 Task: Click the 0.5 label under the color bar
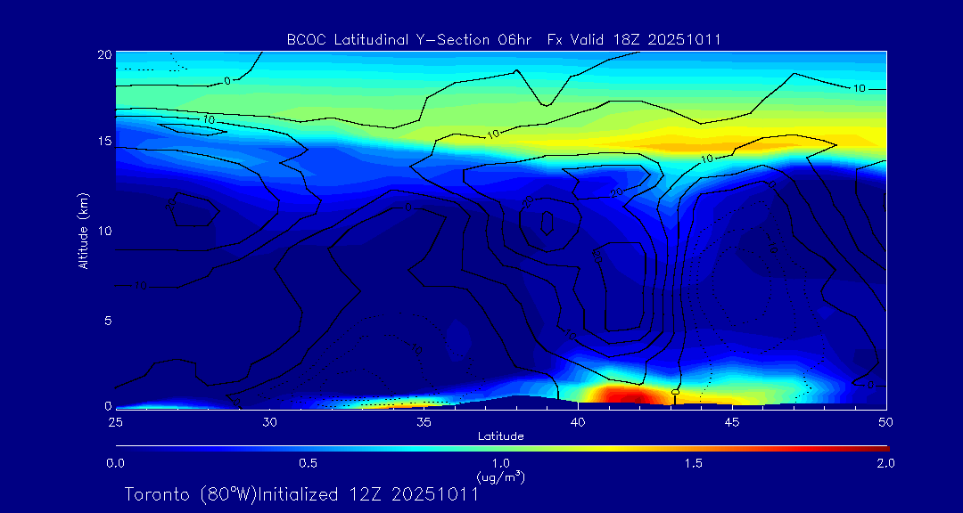[x=308, y=463]
